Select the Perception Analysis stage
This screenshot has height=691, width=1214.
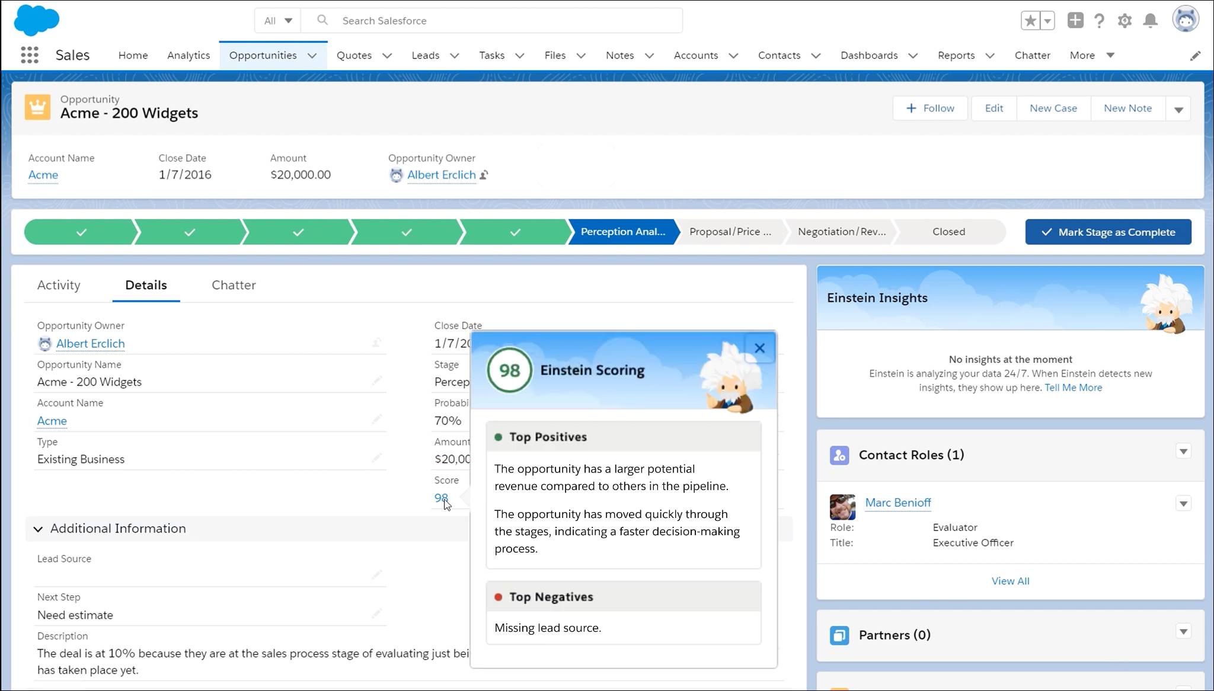pos(622,232)
